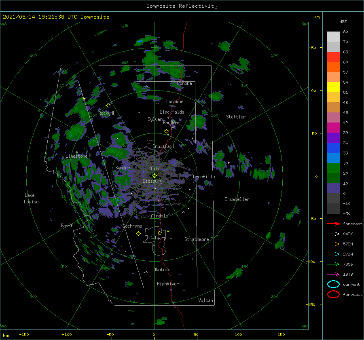Screen dimensions: 364x340
Task: Click the white 04DK arrow in legend
Action: (333, 234)
